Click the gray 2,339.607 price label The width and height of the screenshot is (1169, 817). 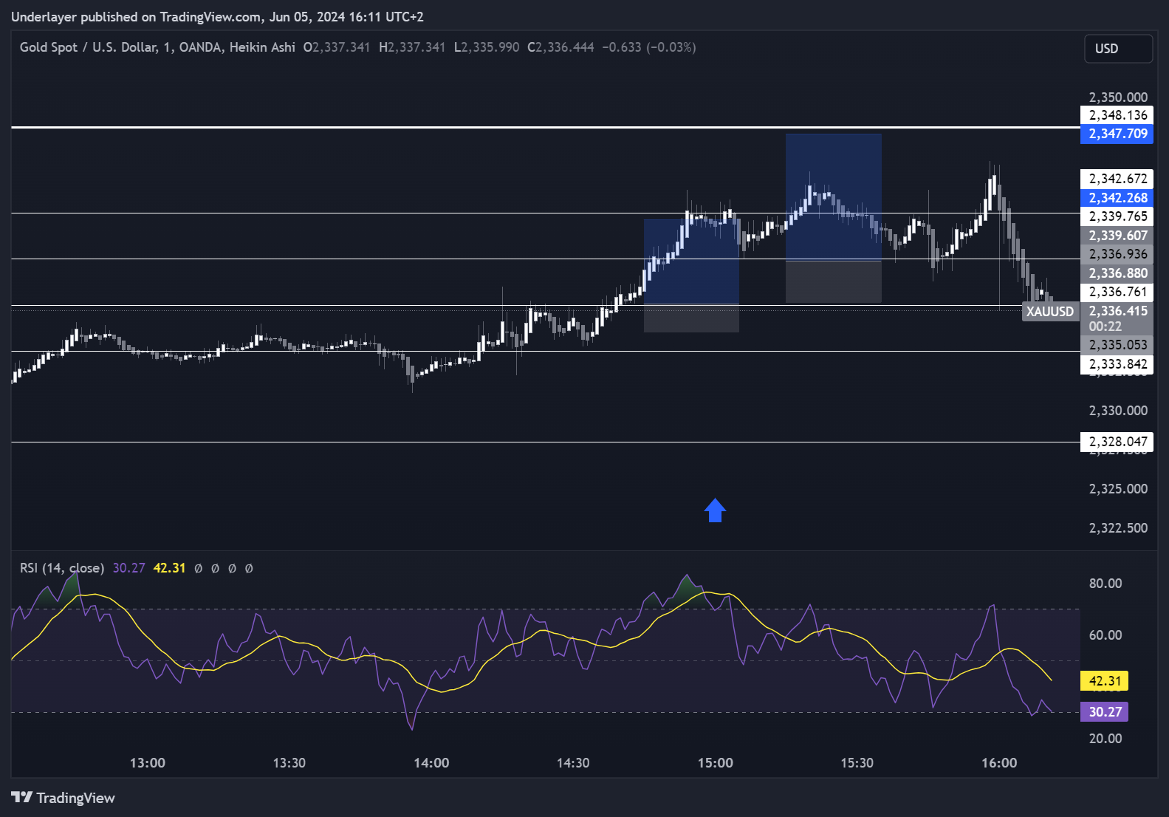click(x=1117, y=236)
